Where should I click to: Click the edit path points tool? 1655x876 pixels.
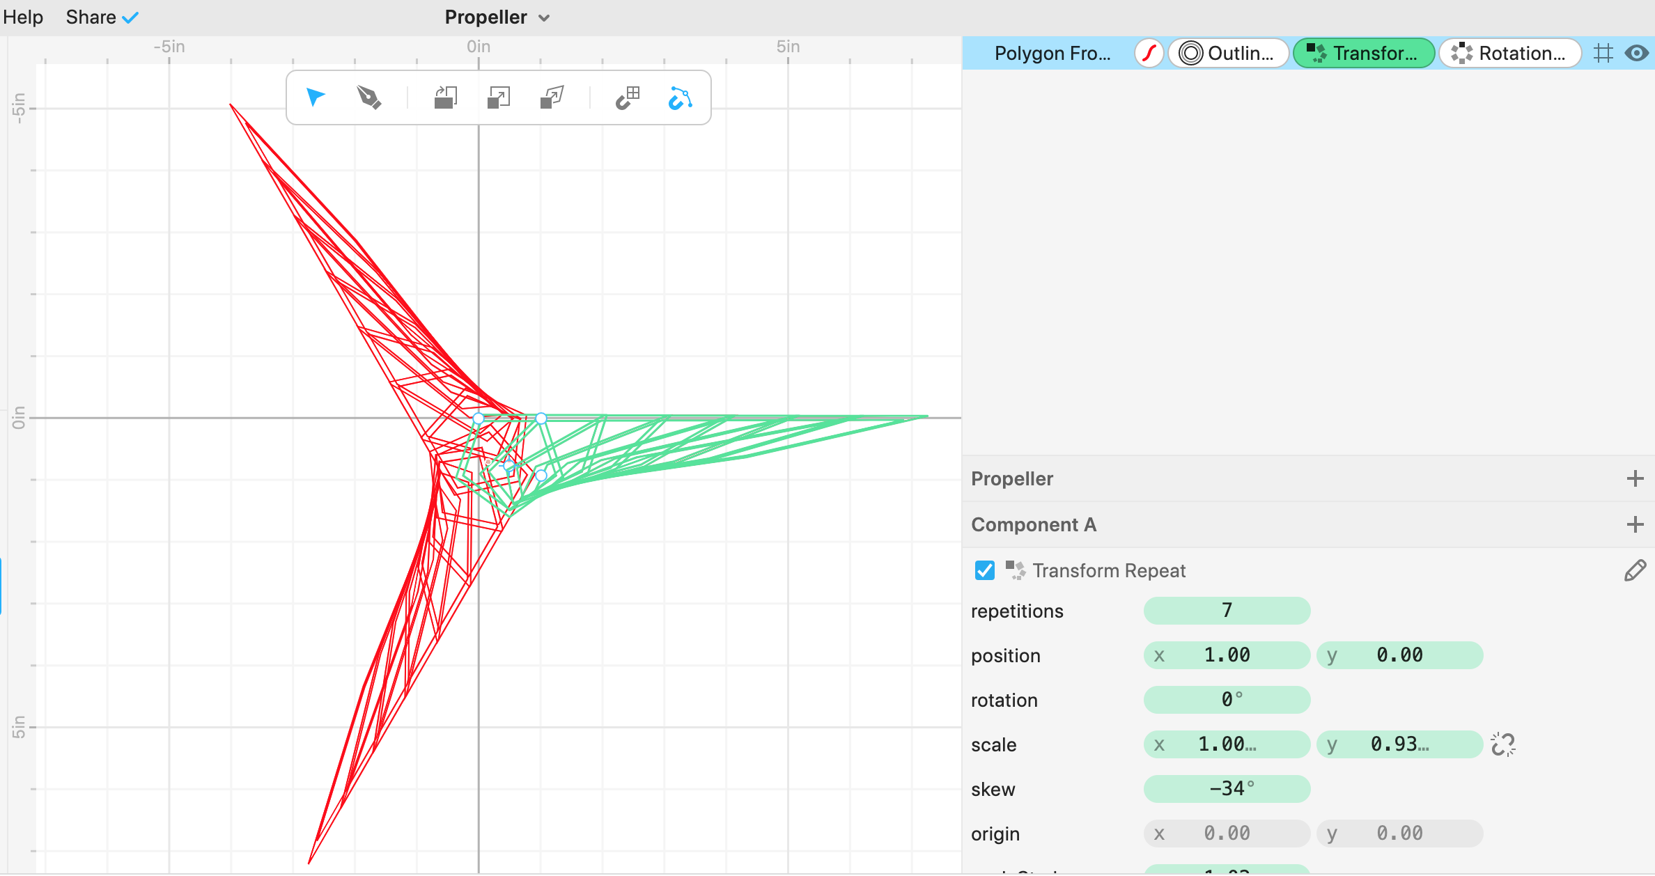tap(681, 97)
